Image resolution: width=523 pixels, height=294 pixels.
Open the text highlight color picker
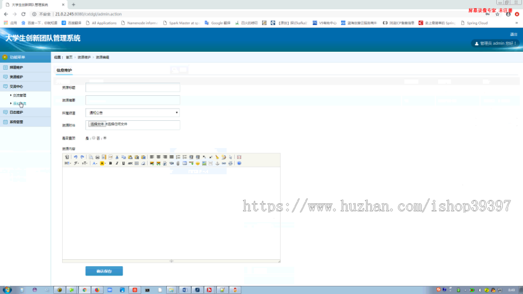pyautogui.click(x=103, y=163)
